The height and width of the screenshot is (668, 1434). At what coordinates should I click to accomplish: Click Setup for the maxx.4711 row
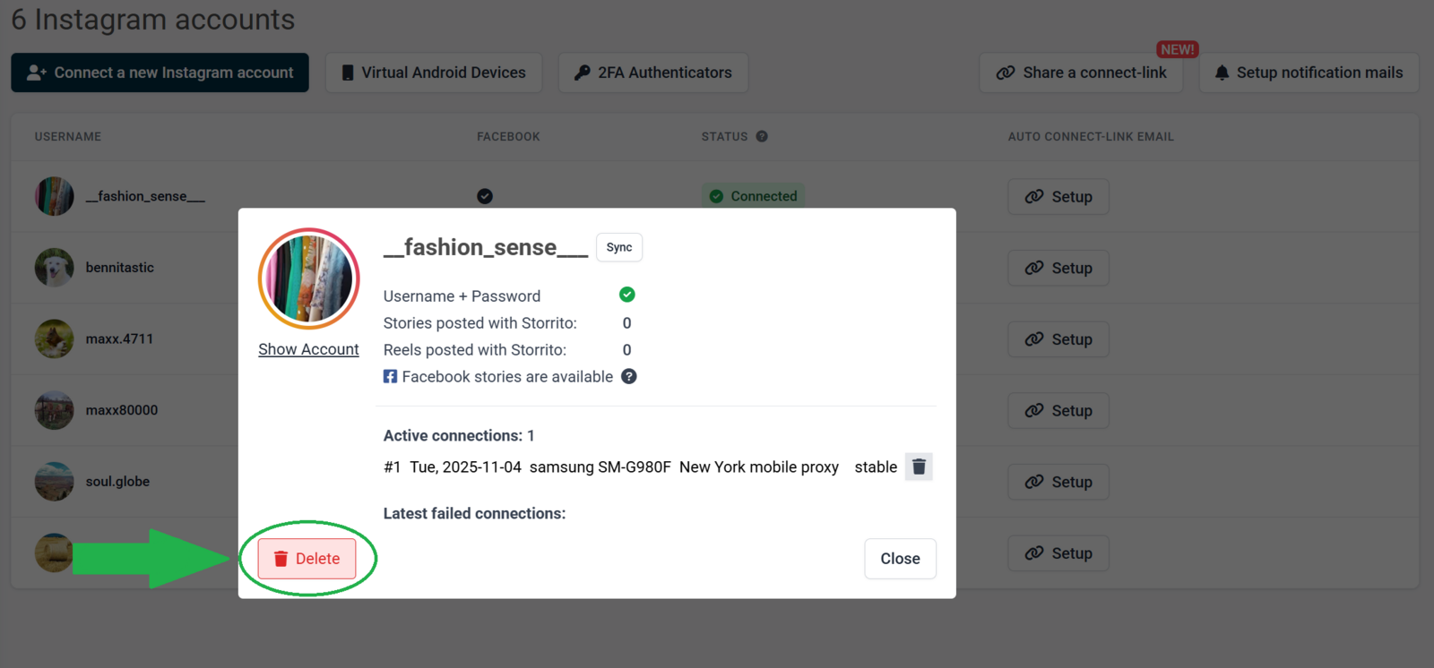click(1058, 339)
